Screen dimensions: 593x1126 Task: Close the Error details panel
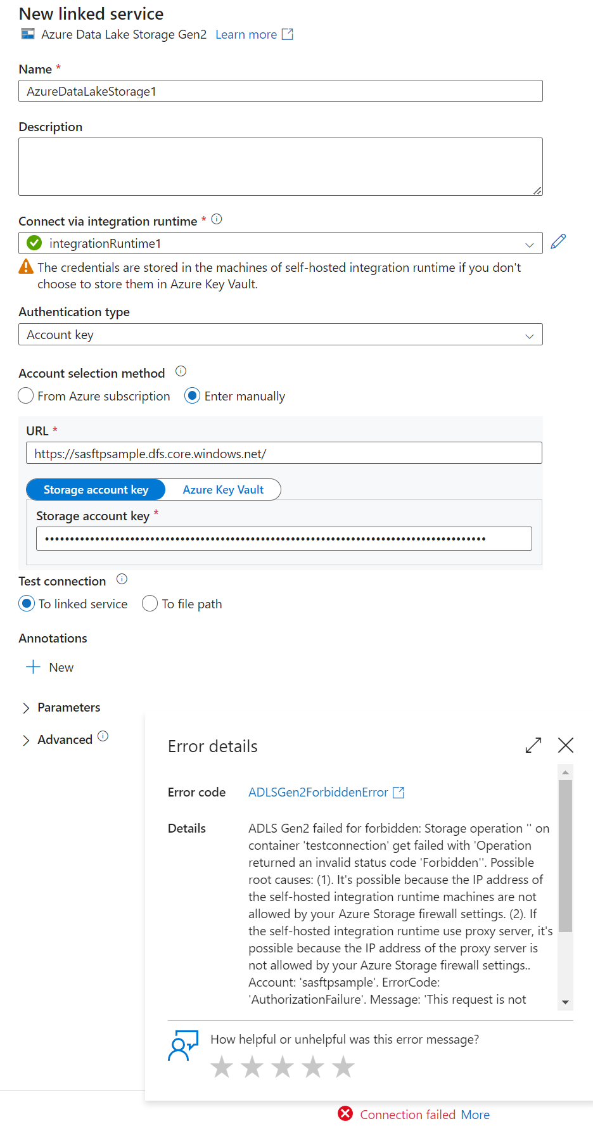(x=566, y=745)
